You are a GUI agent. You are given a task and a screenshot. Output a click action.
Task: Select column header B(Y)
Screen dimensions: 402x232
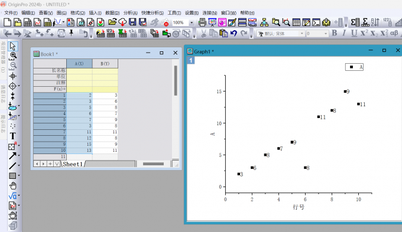[105, 64]
